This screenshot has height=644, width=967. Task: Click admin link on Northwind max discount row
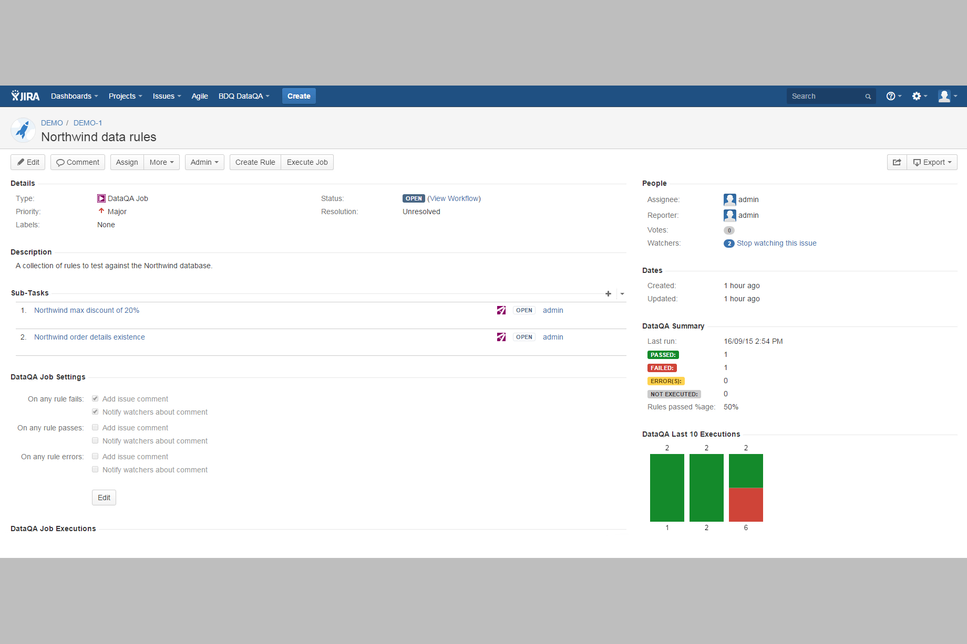553,310
